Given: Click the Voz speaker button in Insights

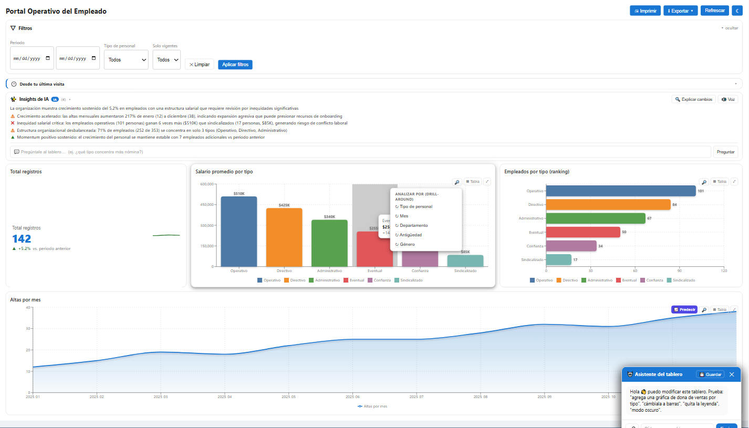Looking at the screenshot, I should (x=727, y=99).
